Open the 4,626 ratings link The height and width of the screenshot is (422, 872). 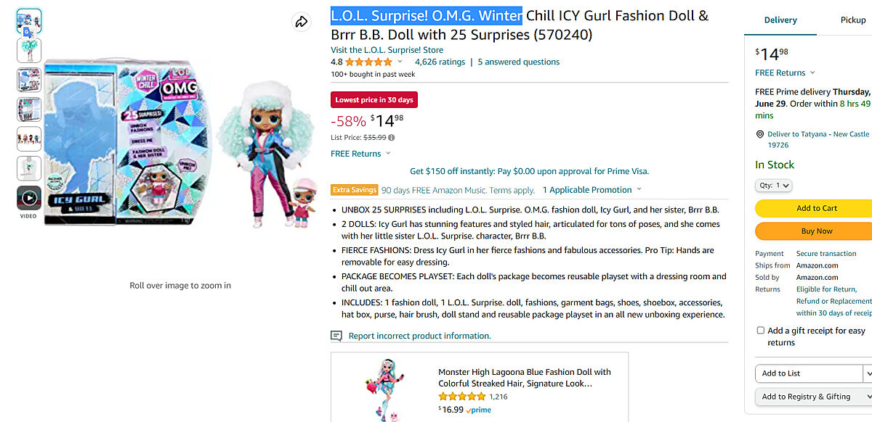[440, 62]
